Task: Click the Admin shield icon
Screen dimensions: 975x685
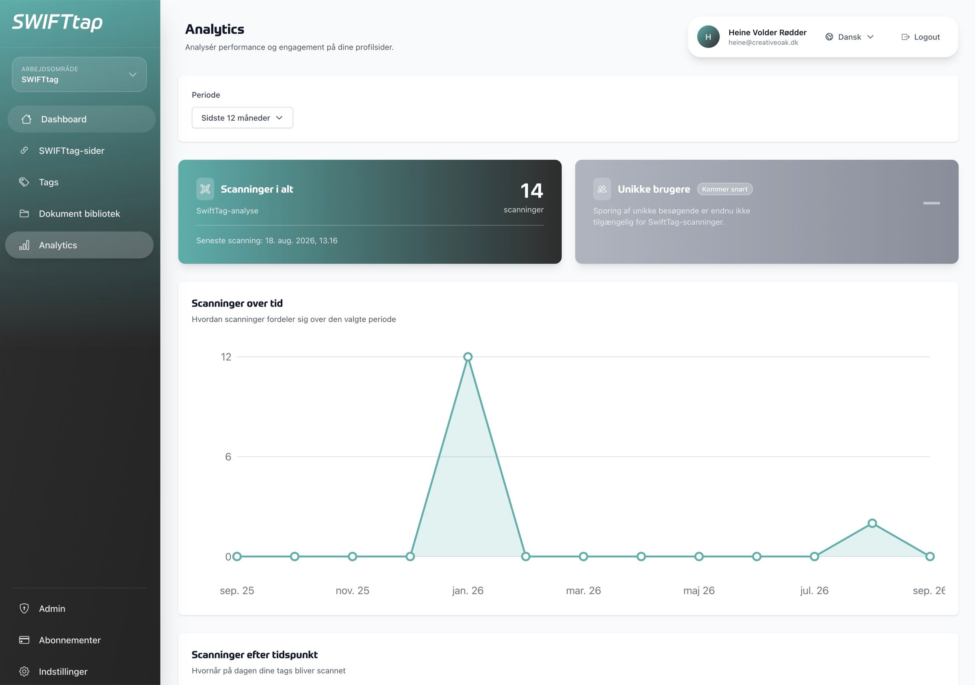Action: [24, 608]
